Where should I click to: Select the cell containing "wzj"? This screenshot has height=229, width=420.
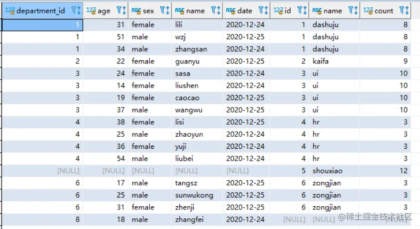click(x=197, y=37)
